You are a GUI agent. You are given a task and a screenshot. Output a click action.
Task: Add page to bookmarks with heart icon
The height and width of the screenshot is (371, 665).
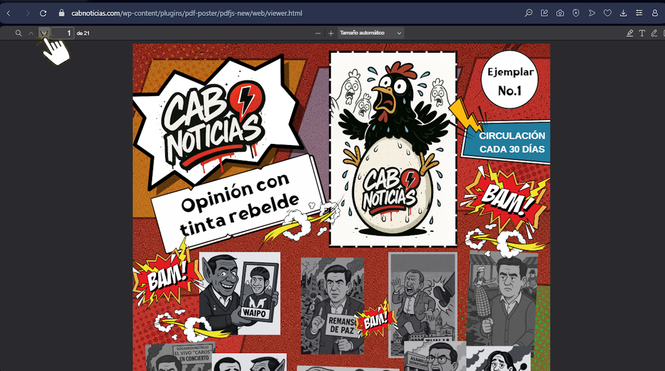click(x=608, y=13)
